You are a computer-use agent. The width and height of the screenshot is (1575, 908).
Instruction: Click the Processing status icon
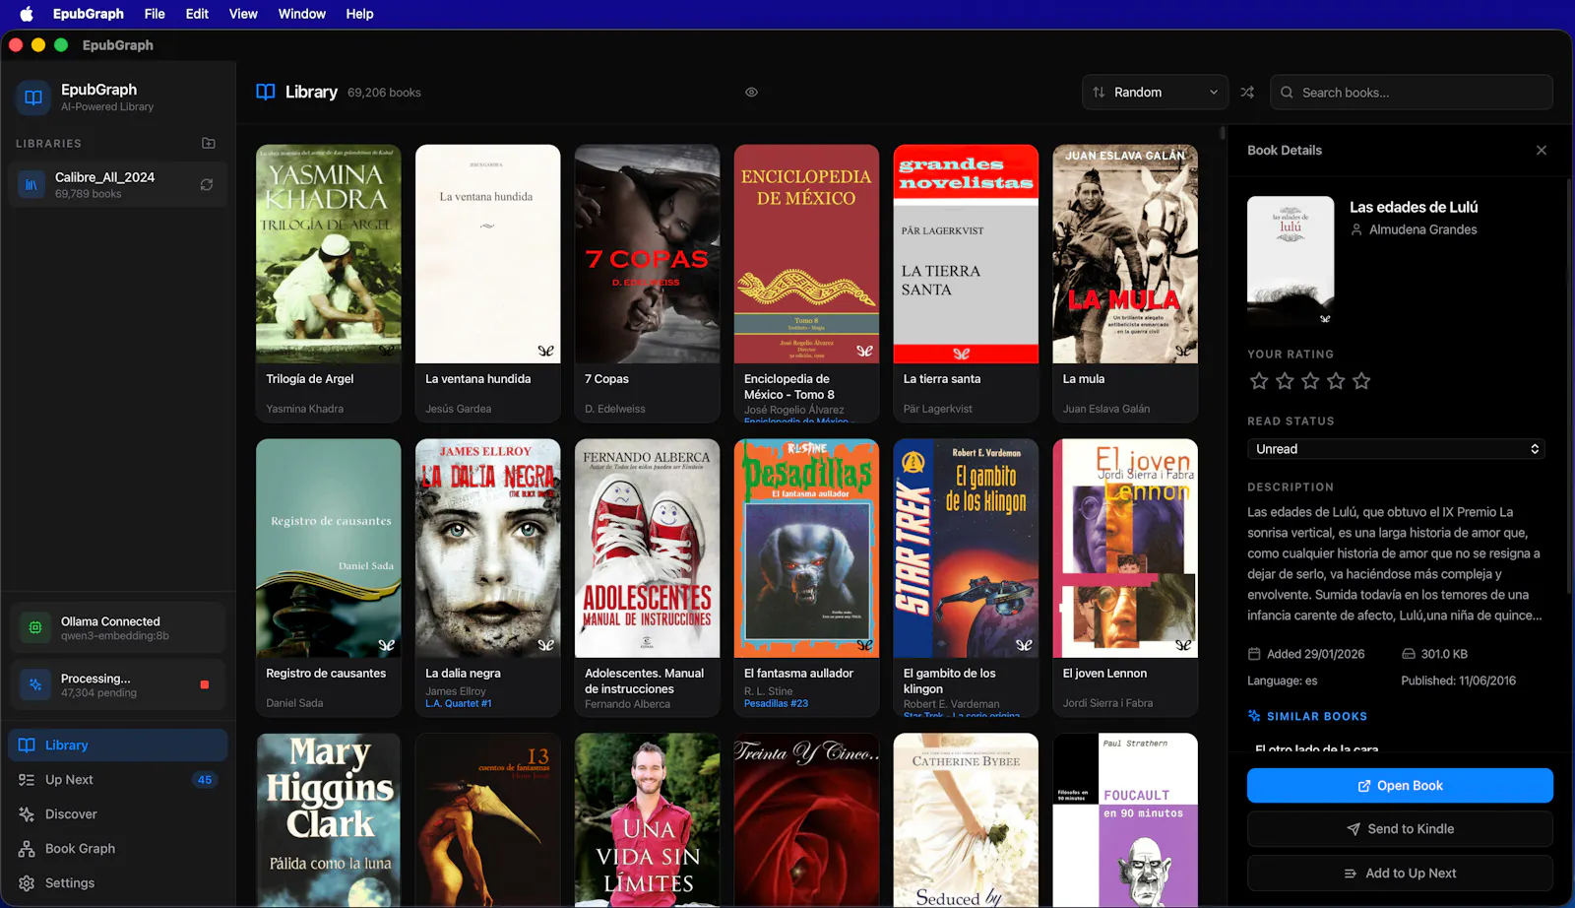(35, 684)
